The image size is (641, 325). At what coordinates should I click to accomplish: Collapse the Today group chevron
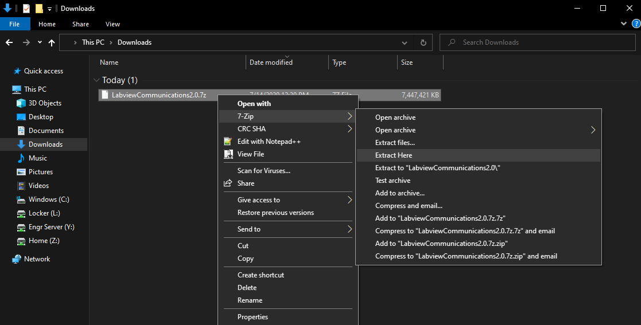(96, 80)
